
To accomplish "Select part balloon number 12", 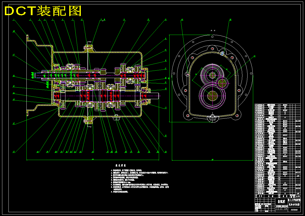I will (148, 20).
